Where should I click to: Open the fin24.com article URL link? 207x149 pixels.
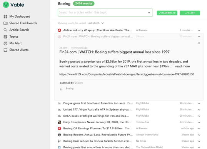(127, 74)
